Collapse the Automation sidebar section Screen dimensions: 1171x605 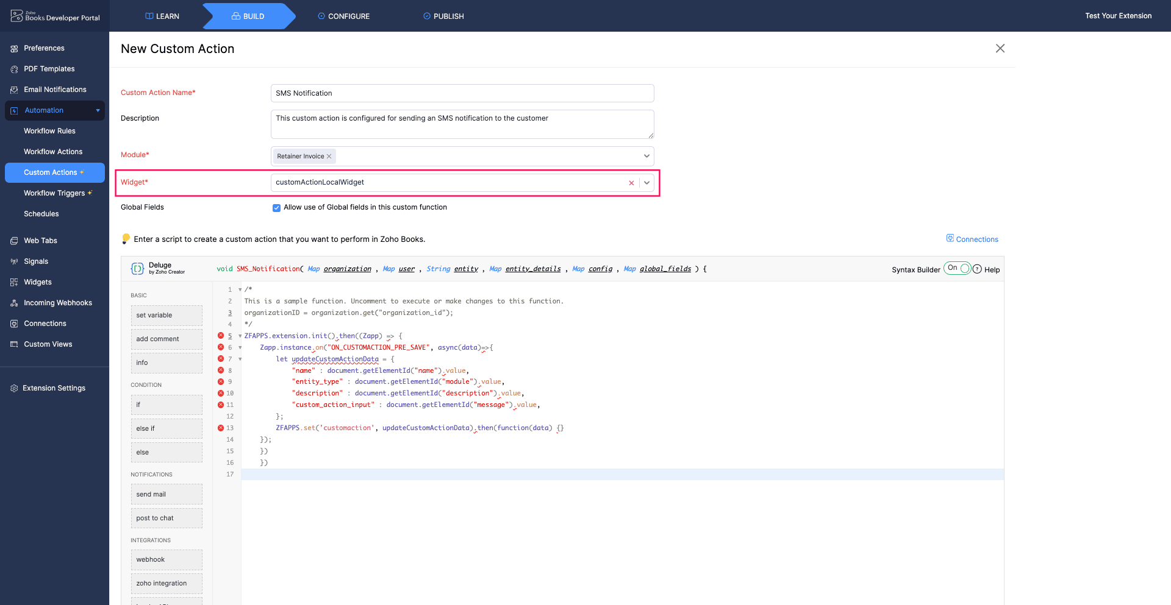click(98, 111)
